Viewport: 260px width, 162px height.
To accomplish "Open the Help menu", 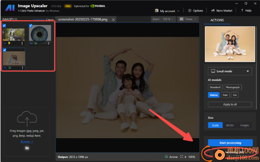I will pos(246,10).
